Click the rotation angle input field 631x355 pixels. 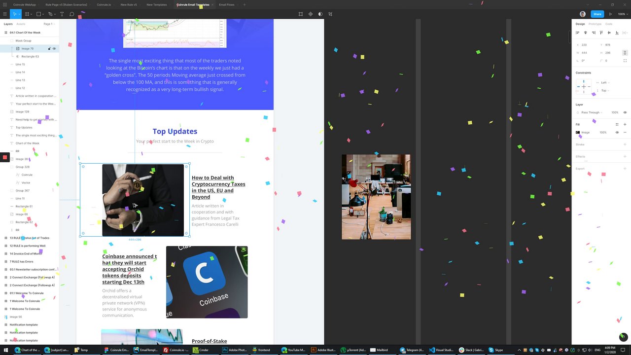(x=587, y=61)
